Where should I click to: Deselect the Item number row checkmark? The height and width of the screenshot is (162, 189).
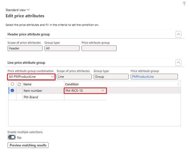point(12,90)
